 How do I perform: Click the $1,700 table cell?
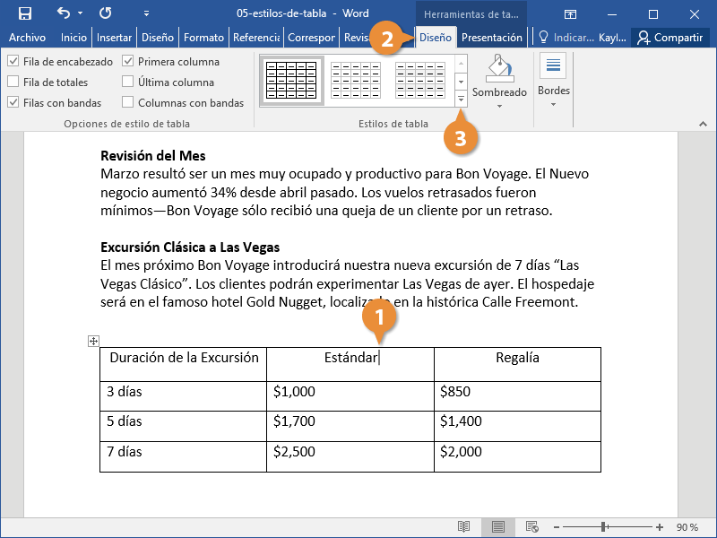(x=350, y=426)
